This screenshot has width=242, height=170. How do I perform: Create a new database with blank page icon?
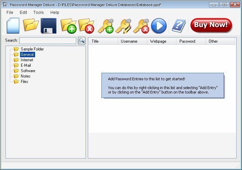click(13, 25)
